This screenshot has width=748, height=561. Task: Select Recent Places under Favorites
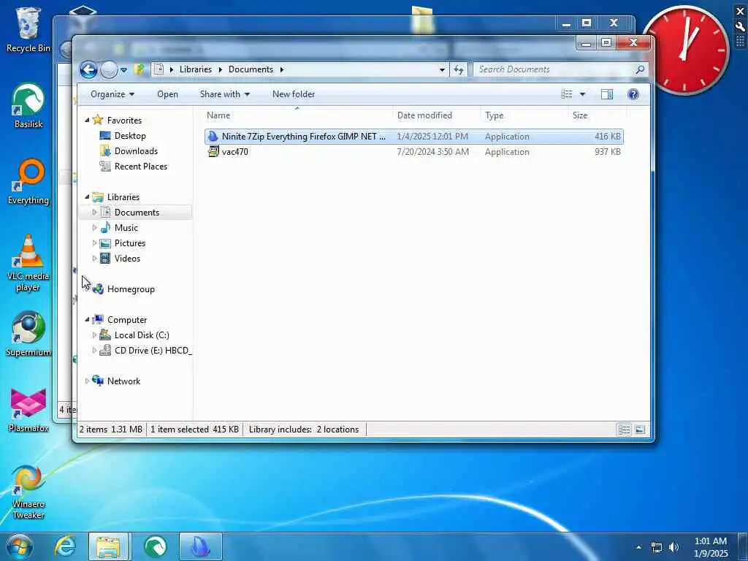click(141, 167)
